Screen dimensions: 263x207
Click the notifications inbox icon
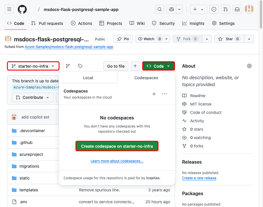237,9
